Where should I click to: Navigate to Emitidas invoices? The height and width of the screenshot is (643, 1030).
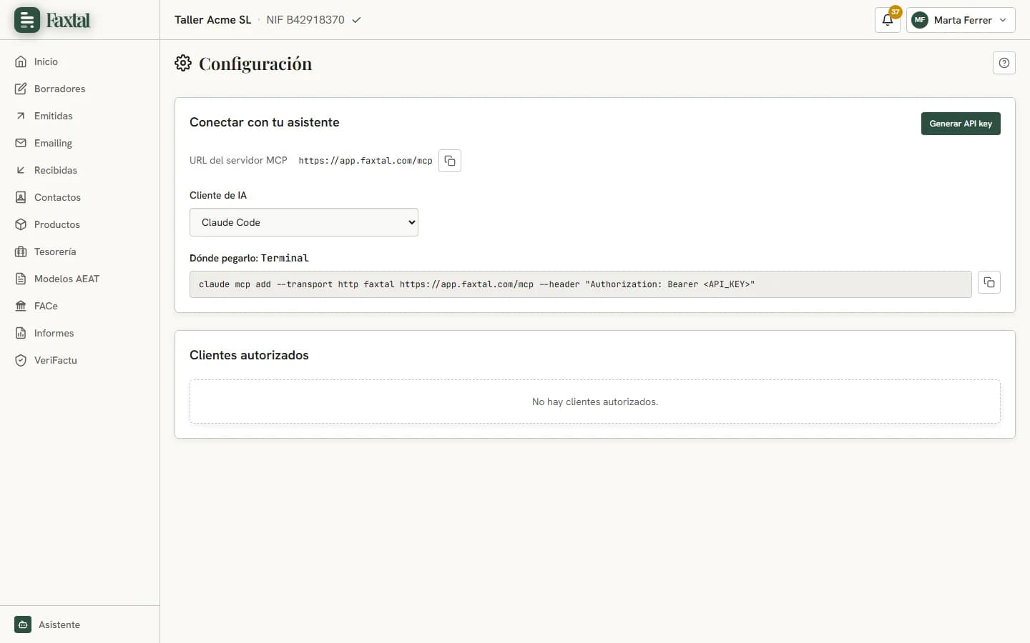(53, 116)
